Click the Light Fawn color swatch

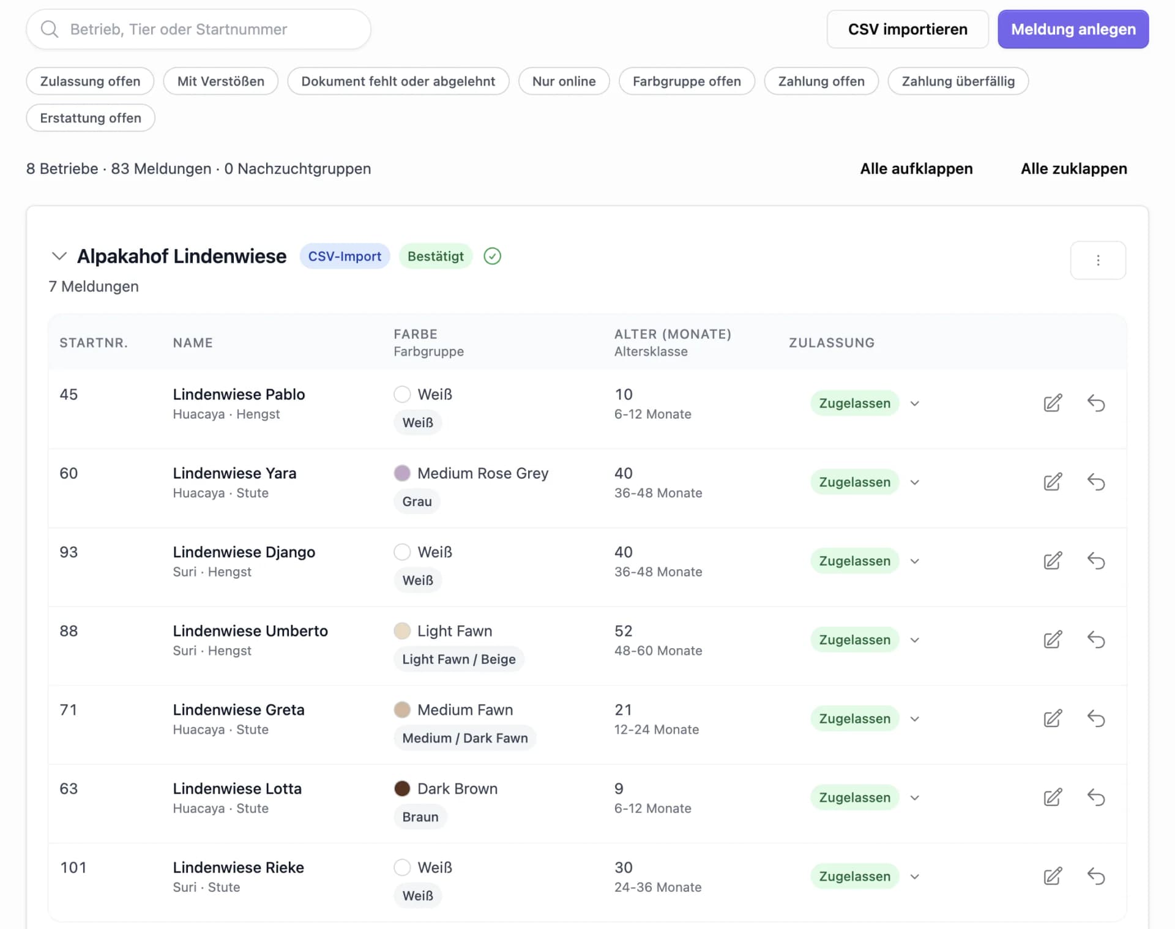402,631
